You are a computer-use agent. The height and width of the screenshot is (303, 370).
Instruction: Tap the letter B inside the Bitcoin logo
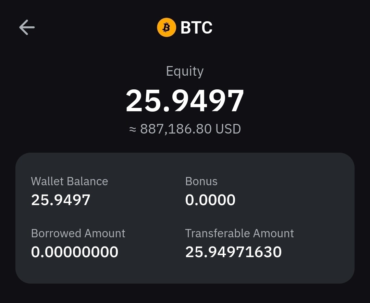click(x=166, y=27)
